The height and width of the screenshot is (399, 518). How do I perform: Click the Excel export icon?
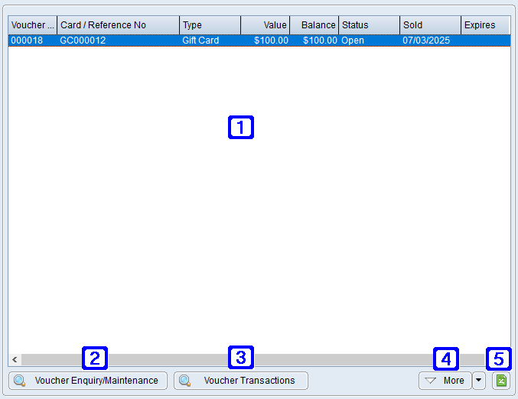(x=501, y=381)
